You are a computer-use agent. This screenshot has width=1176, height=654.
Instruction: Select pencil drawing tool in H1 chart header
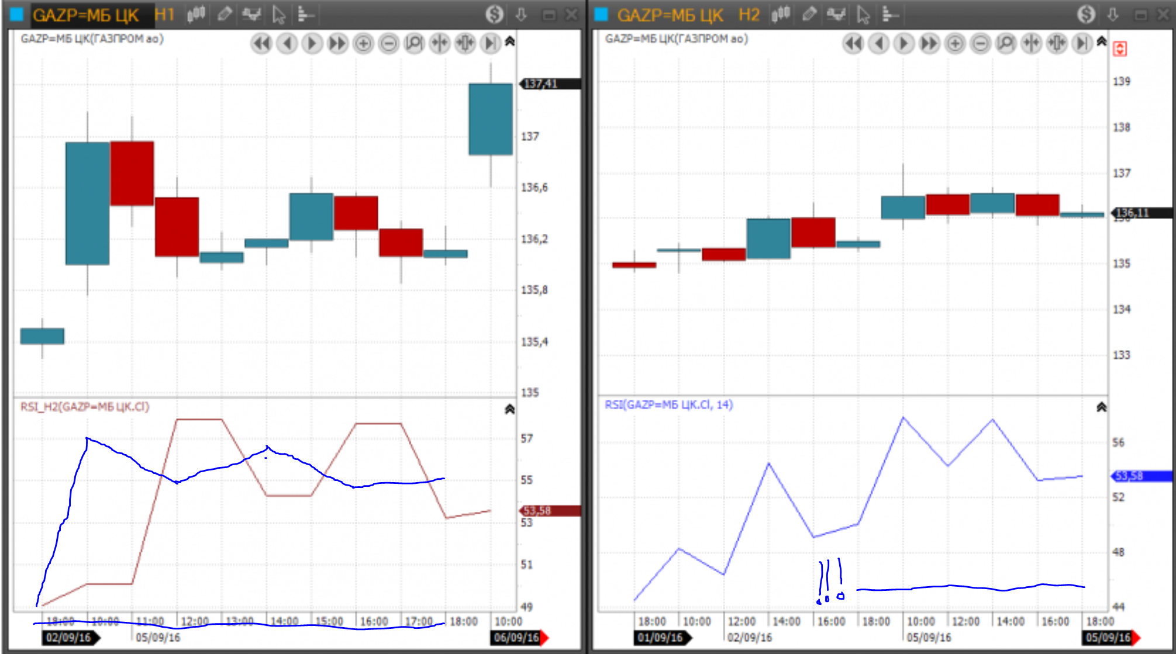coord(225,14)
